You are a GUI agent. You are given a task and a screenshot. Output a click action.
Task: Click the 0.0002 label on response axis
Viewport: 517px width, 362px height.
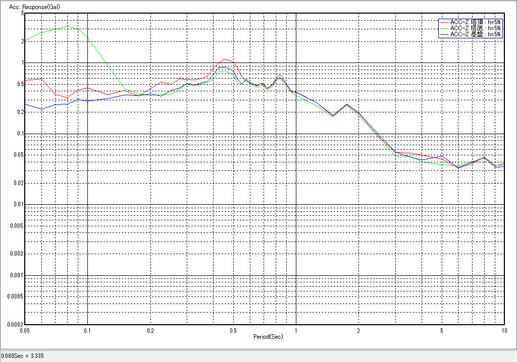pos(15,325)
